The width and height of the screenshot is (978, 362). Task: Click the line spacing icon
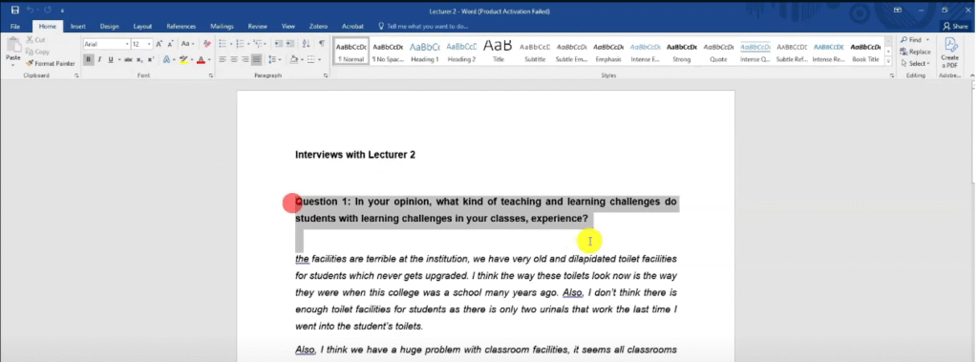(x=272, y=60)
